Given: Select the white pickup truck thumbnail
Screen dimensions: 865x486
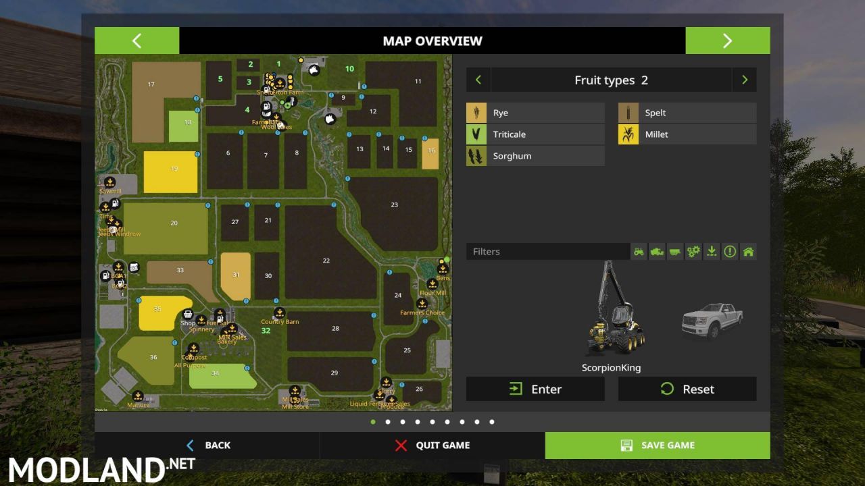Looking at the screenshot, I should [x=711, y=321].
